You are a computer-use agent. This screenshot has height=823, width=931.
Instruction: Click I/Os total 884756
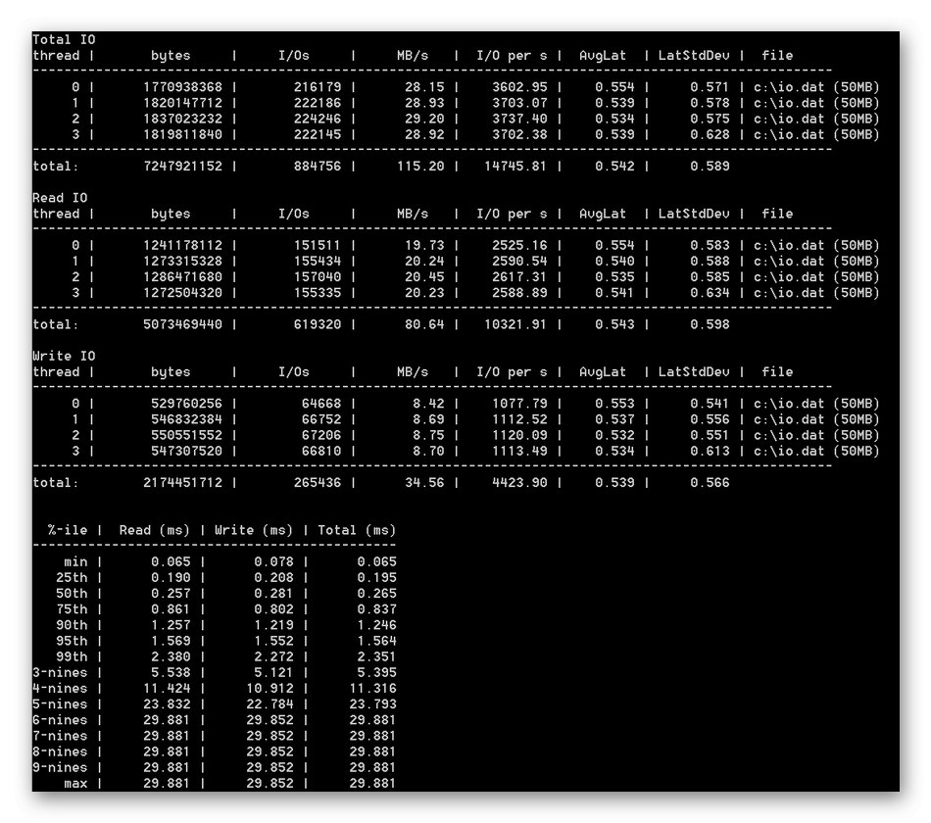pos(318,167)
